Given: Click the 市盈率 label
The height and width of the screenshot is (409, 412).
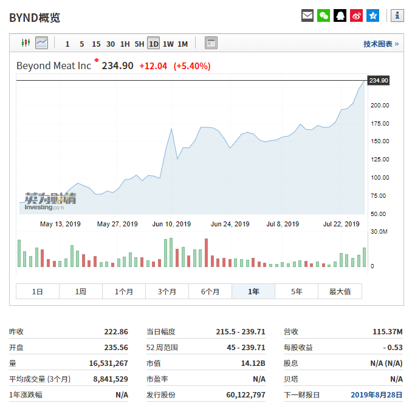Looking at the screenshot, I should 157,379.
